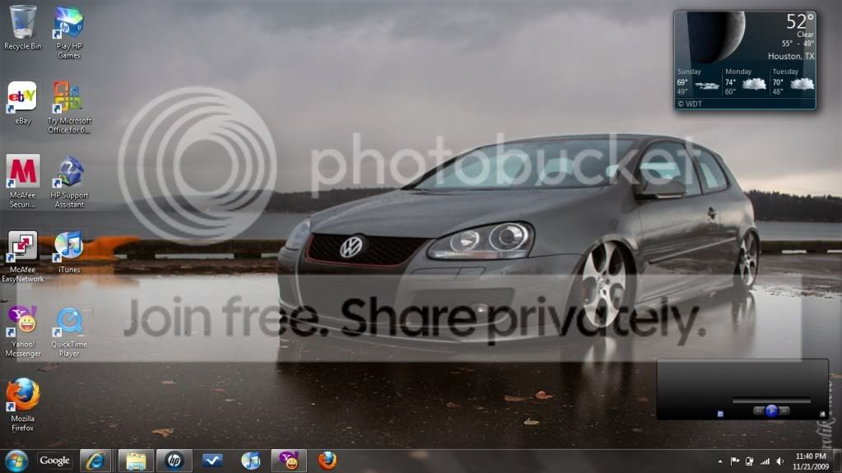Select Monday forecast in weather gadget
This screenshot has width=842, height=473.
(x=746, y=81)
